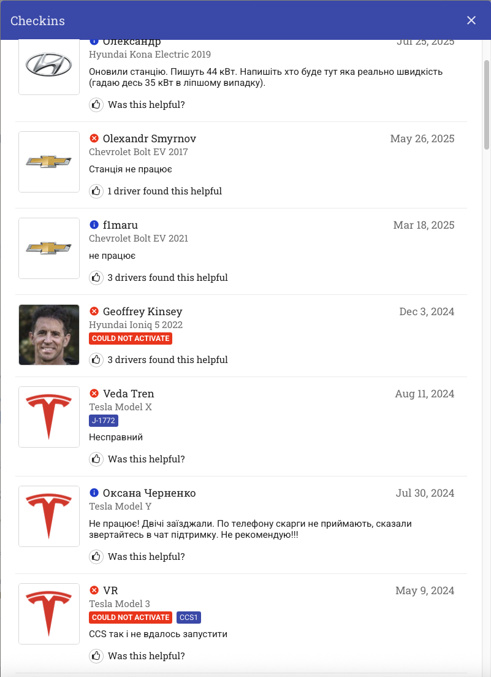Click Chevrolet logo next to Olexandr Smyrnov

[49, 162]
